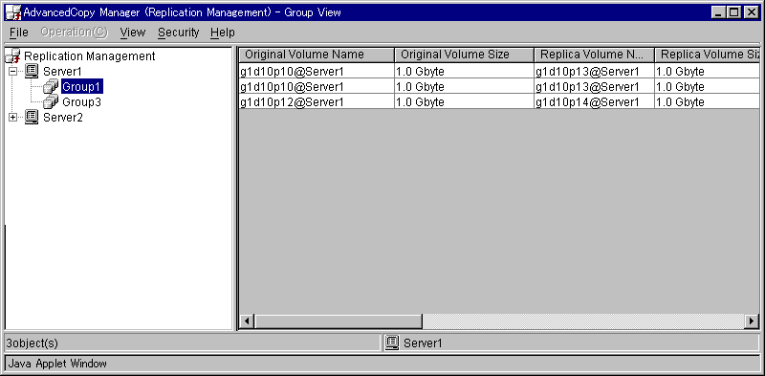The height and width of the screenshot is (376, 765).
Task: Click original size 1.0 Gbyte in g1d10p12 row
Action: (x=464, y=102)
